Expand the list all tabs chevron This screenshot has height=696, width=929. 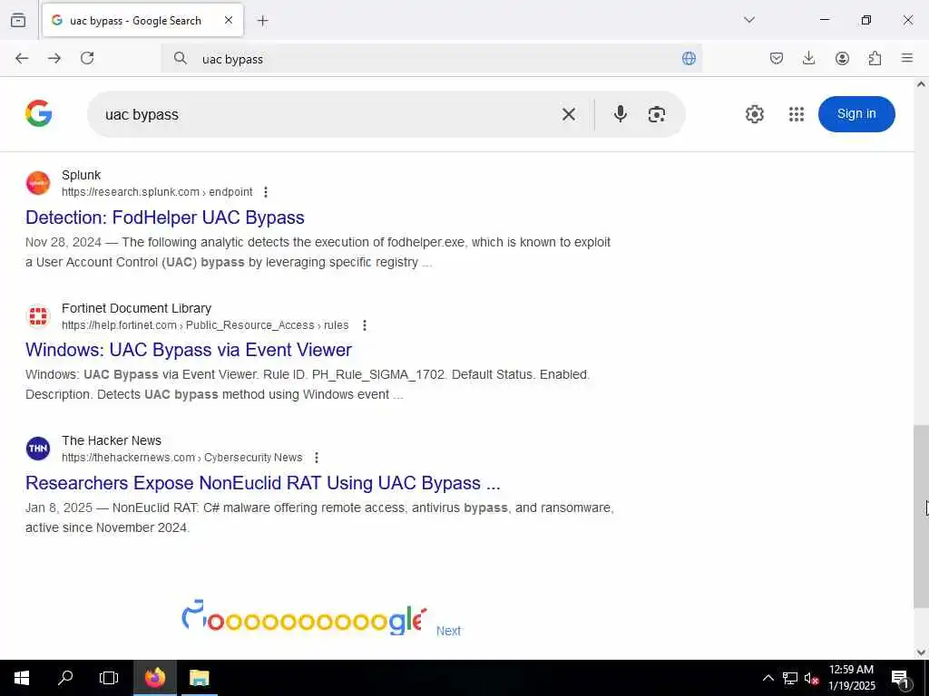[x=748, y=20]
